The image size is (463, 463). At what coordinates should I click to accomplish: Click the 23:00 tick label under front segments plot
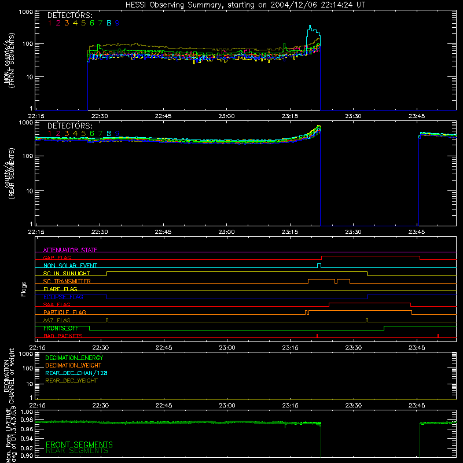(226, 116)
